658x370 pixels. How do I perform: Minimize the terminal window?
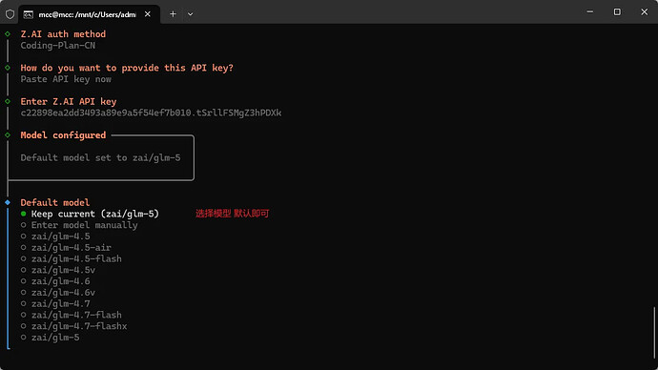(590, 11)
